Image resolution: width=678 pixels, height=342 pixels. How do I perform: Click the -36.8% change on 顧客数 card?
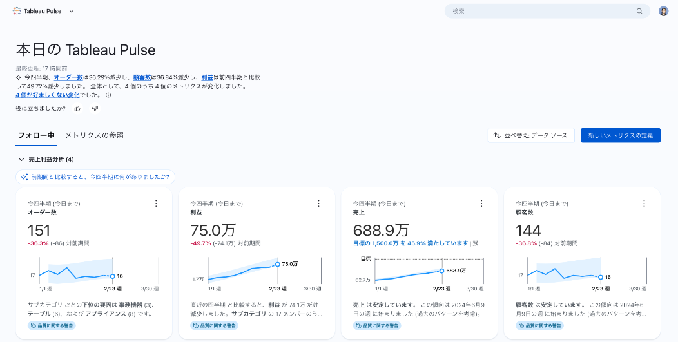click(526, 243)
